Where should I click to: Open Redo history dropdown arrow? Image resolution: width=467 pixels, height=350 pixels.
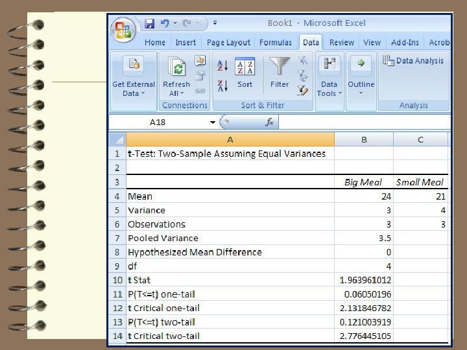tap(197, 23)
